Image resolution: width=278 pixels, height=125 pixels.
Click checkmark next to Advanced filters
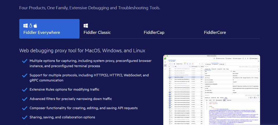[25, 99]
